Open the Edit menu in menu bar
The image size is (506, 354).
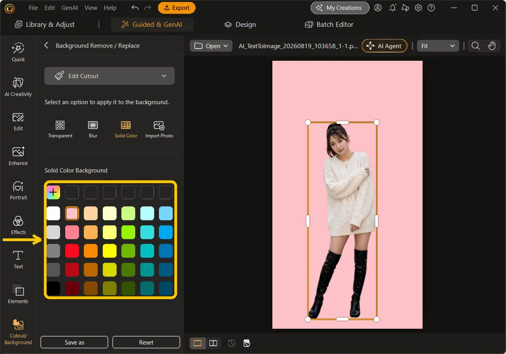[x=50, y=8]
